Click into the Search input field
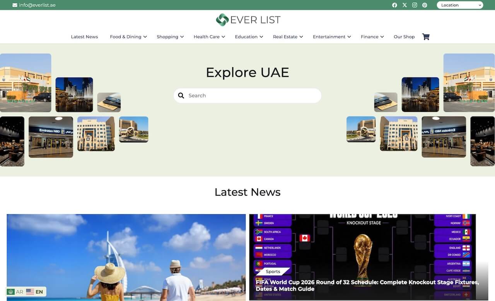495x301 pixels. [247, 96]
